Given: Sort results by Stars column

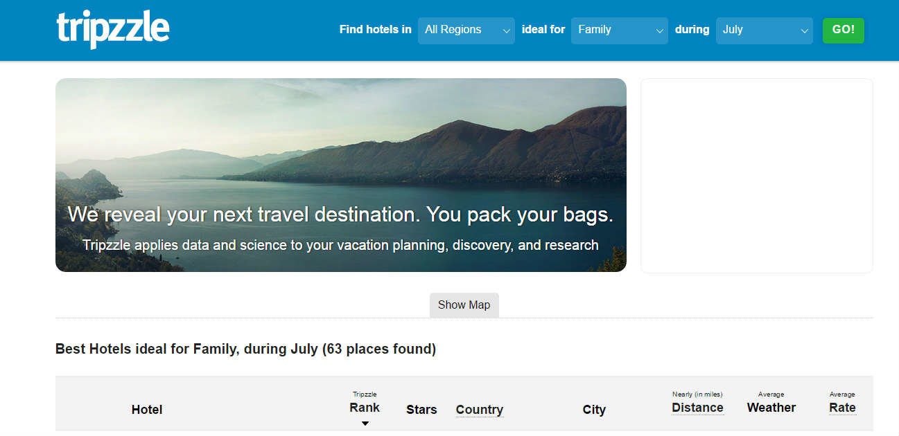Looking at the screenshot, I should [x=421, y=410].
